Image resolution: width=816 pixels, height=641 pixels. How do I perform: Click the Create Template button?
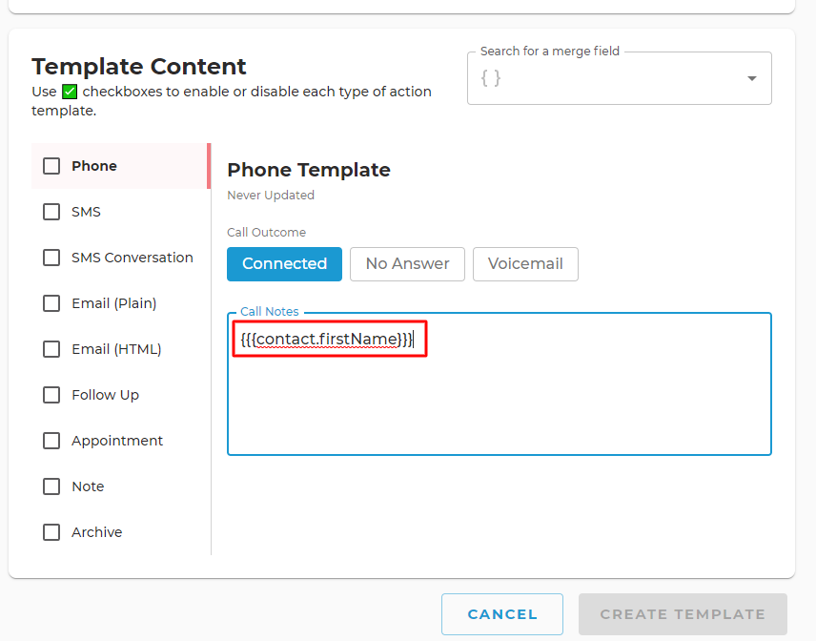[x=683, y=614]
